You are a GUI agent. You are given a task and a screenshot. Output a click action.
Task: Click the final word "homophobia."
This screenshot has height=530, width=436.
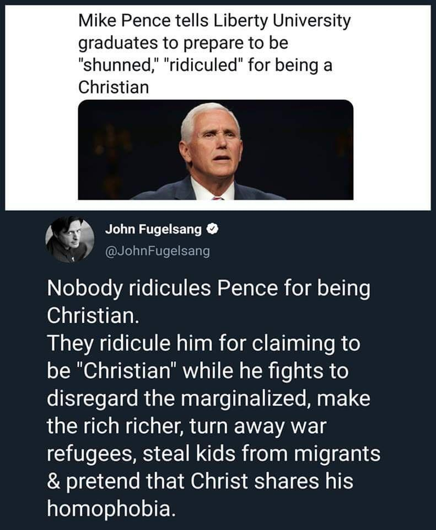(112, 507)
